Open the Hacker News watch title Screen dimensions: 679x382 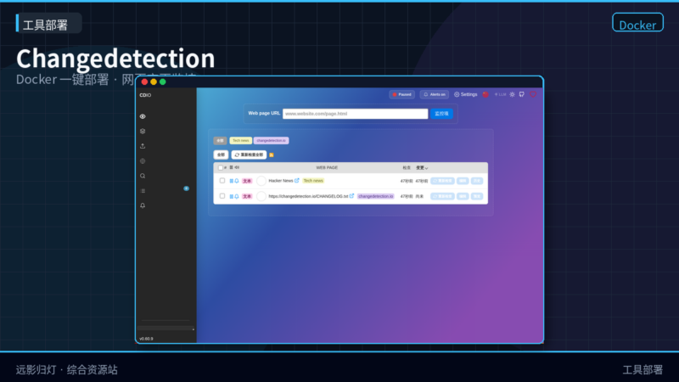coord(281,181)
